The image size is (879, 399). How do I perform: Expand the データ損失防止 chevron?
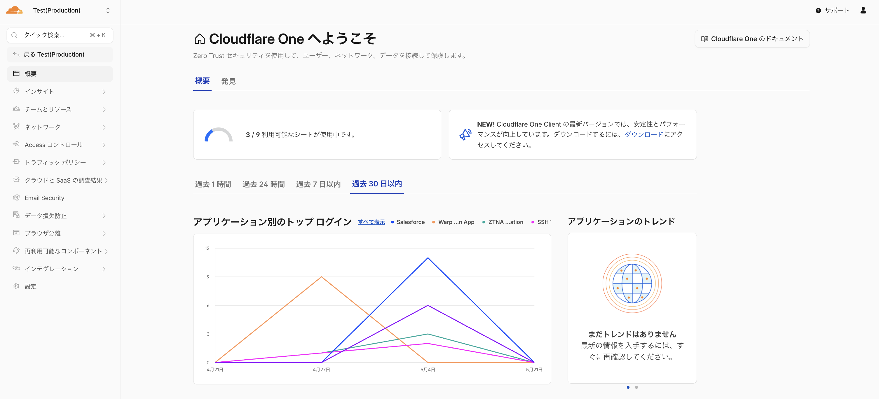tap(104, 216)
